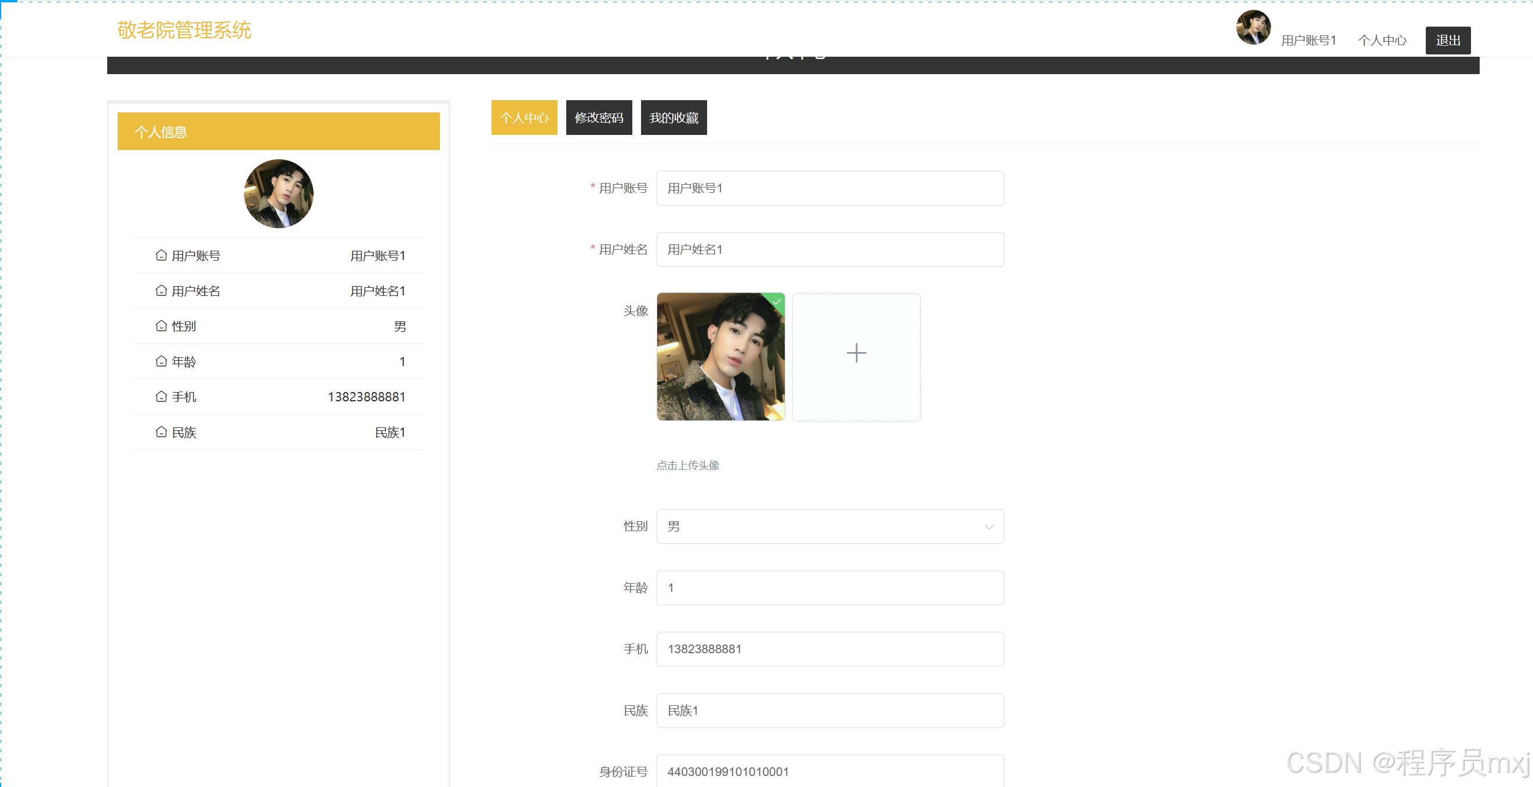This screenshot has height=787, width=1533.
Task: Click the plus icon to upload new avatar
Action: coord(856,354)
